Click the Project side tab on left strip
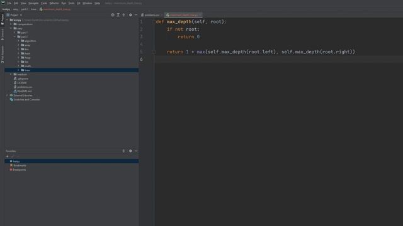The width and height of the screenshot is (403, 226). (3, 19)
